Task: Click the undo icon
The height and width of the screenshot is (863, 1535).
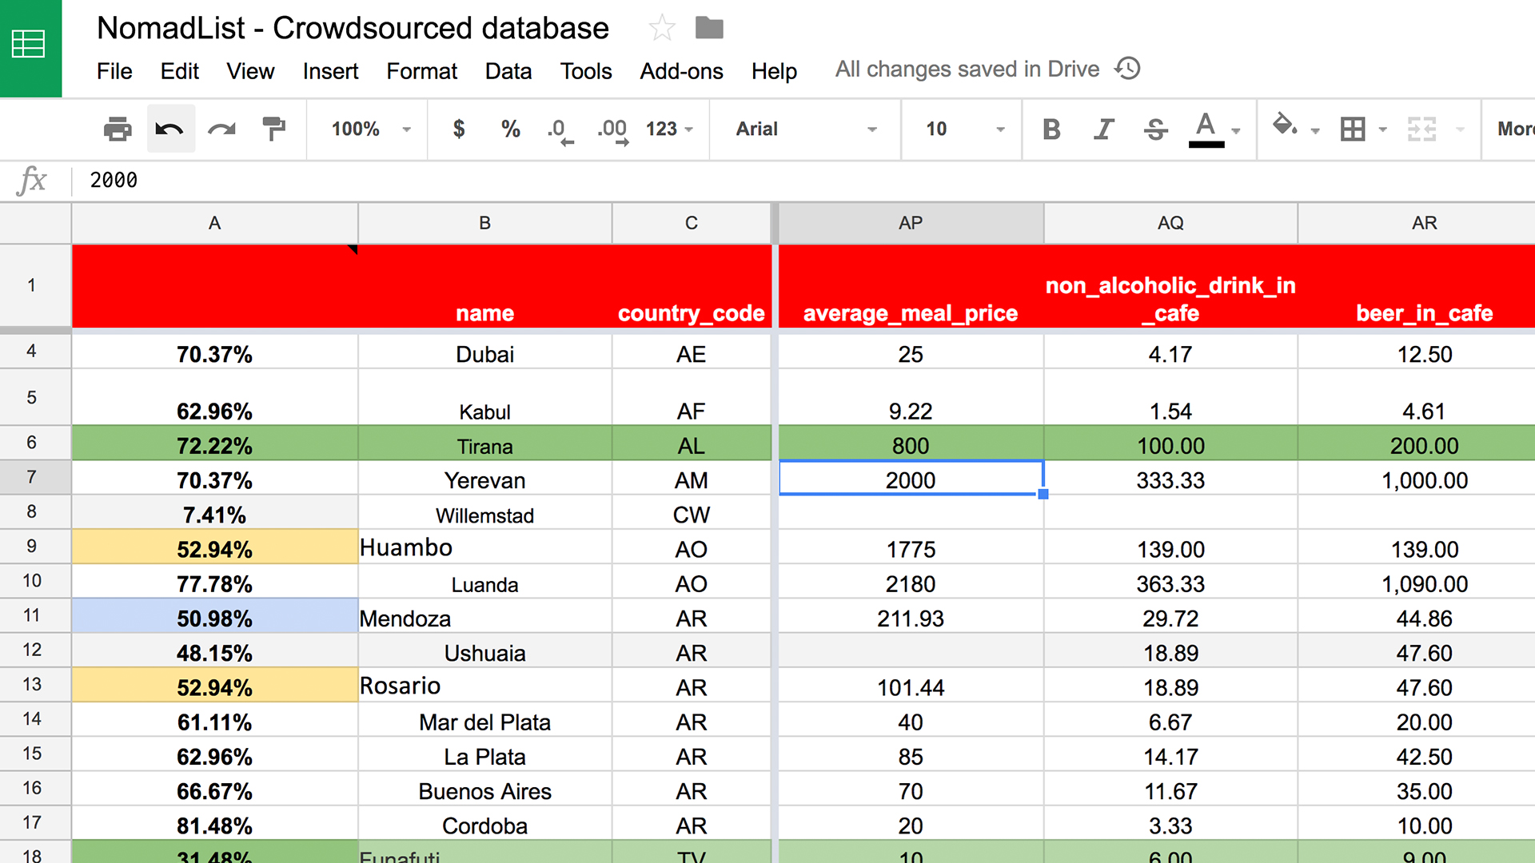Action: point(172,129)
